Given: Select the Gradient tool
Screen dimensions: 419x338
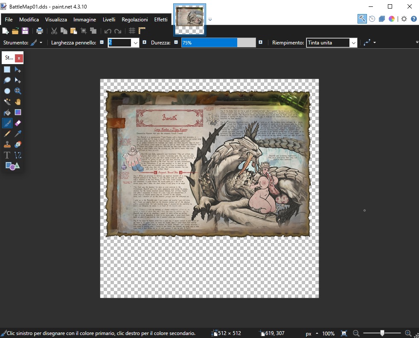Looking at the screenshot, I should pos(17,112).
